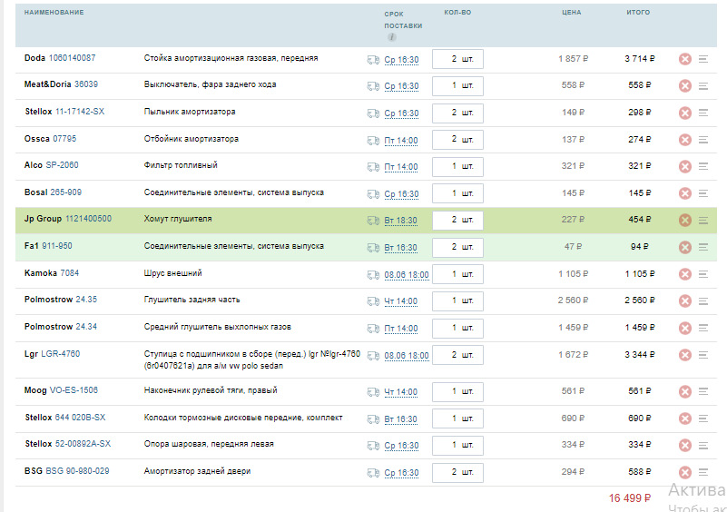Open delivery time Чт 14:00 for Polmostrow 24.35
Image resolution: width=727 pixels, height=512 pixels.
[401, 301]
